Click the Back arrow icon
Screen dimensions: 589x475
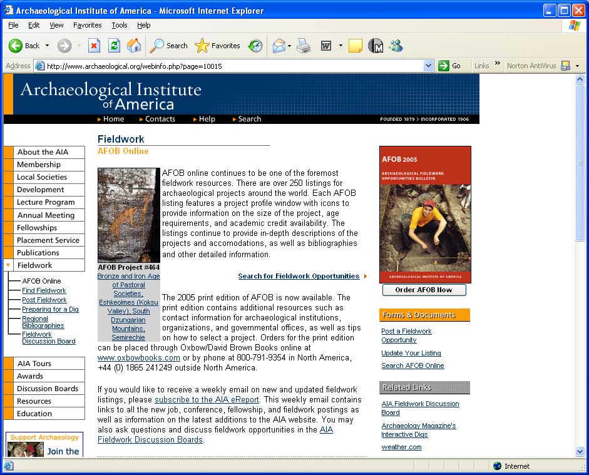(16, 46)
